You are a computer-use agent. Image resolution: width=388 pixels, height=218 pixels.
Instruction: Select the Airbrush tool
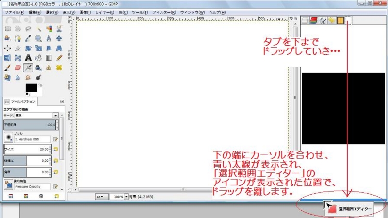28,67
